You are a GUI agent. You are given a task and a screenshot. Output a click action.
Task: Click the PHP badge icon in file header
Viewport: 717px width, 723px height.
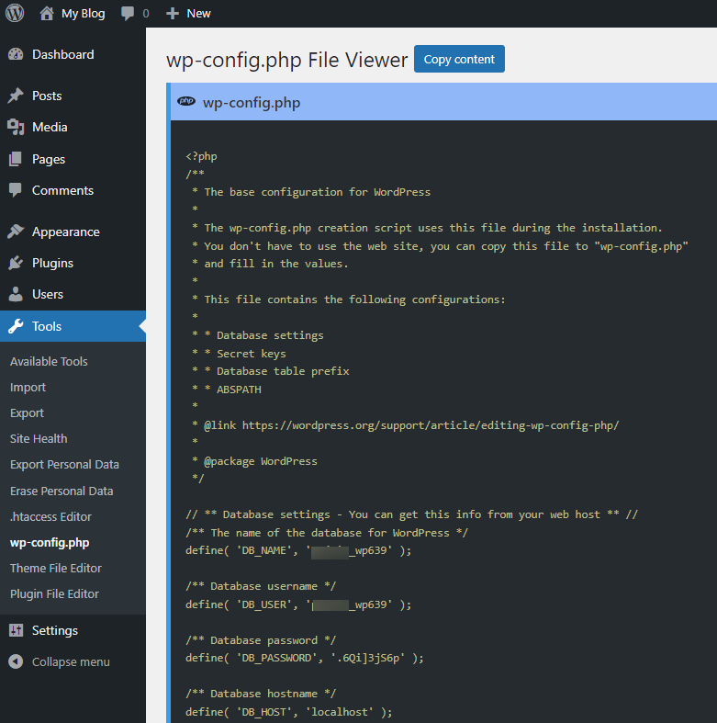click(x=186, y=101)
